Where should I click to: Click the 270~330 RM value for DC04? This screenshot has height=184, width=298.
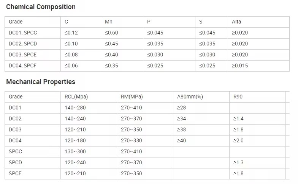tap(132, 140)
